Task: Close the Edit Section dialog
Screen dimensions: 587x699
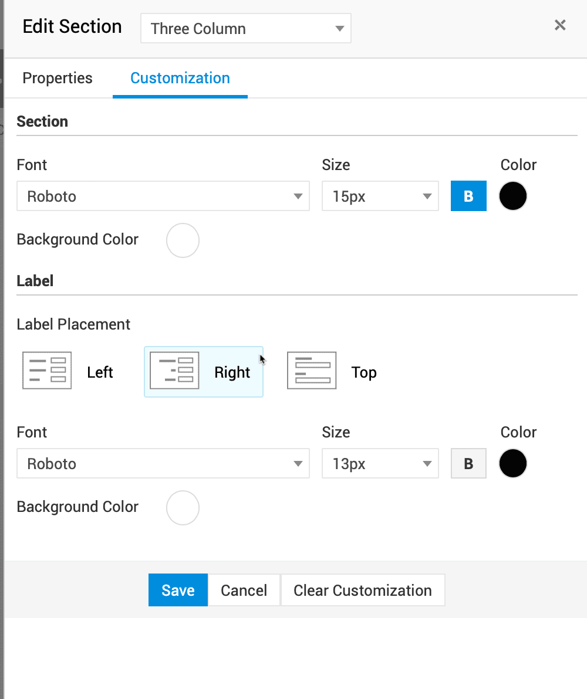Action: (560, 25)
